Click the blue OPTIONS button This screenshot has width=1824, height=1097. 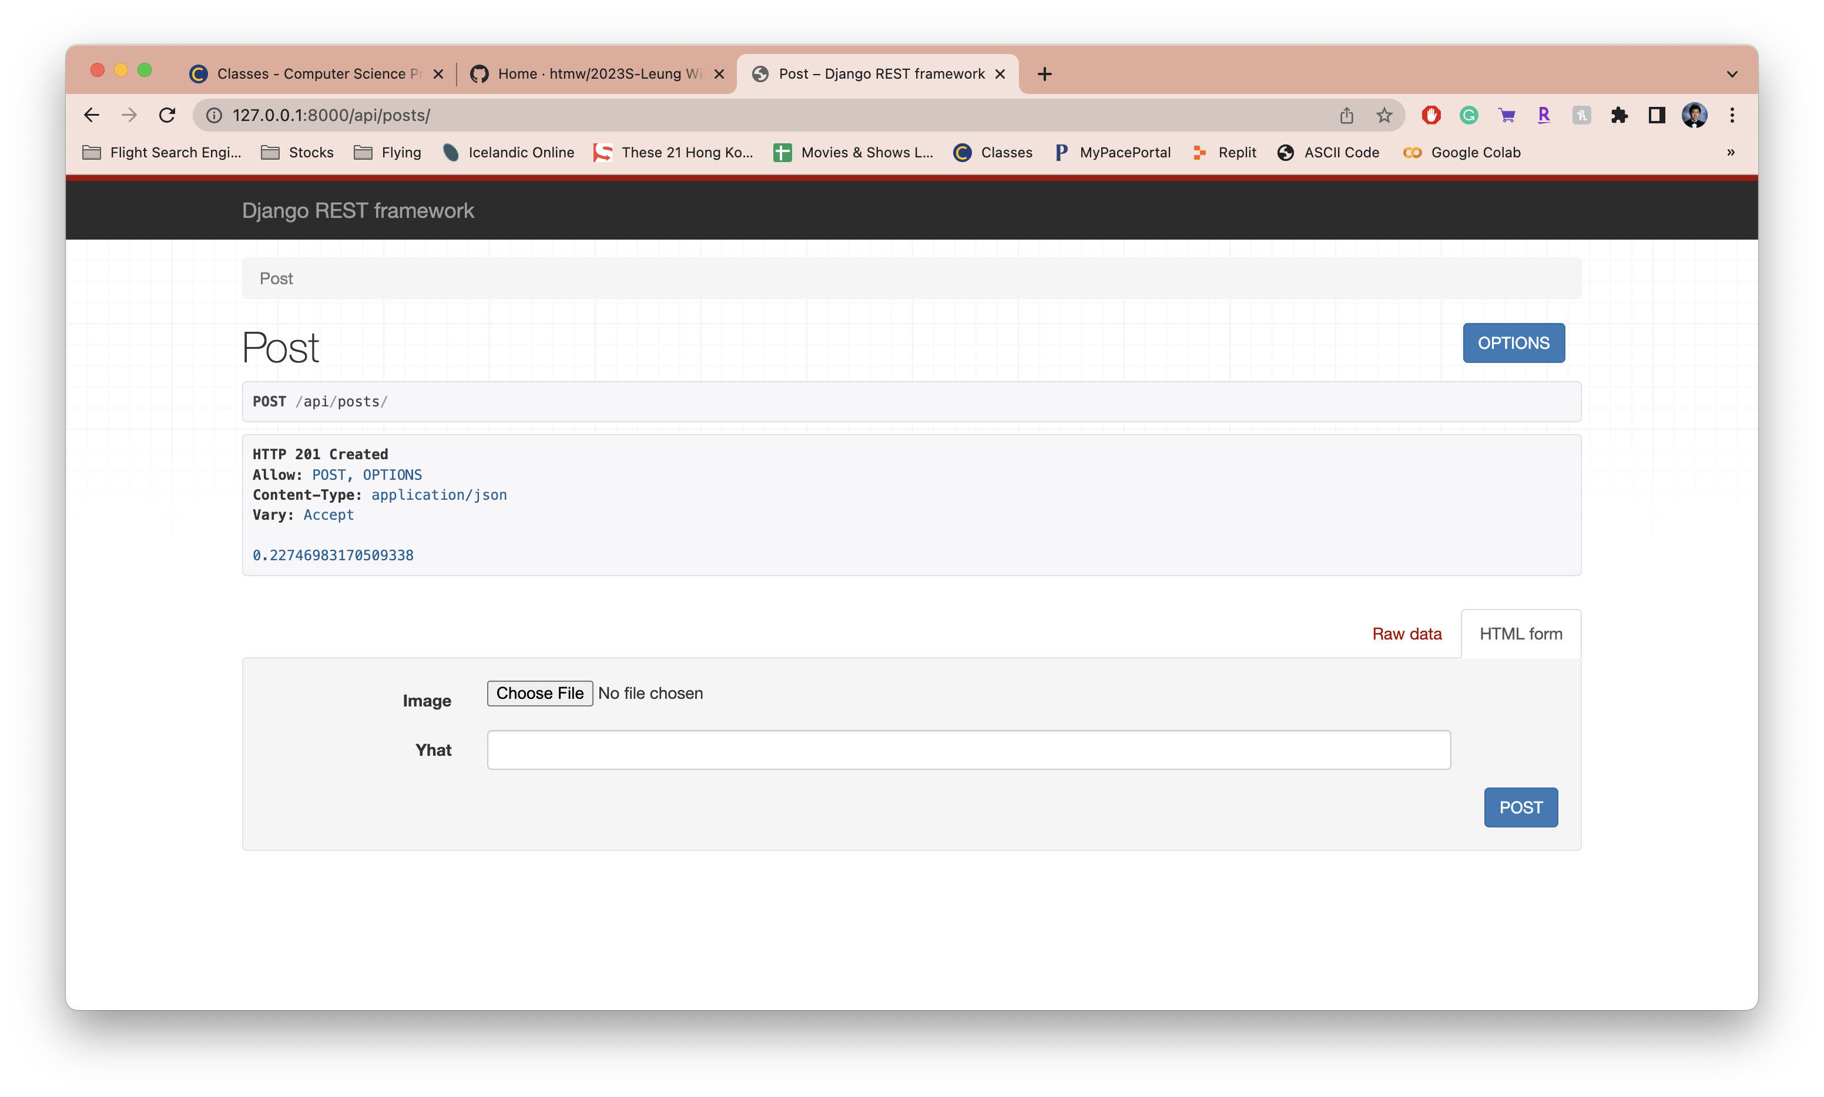[1513, 343]
